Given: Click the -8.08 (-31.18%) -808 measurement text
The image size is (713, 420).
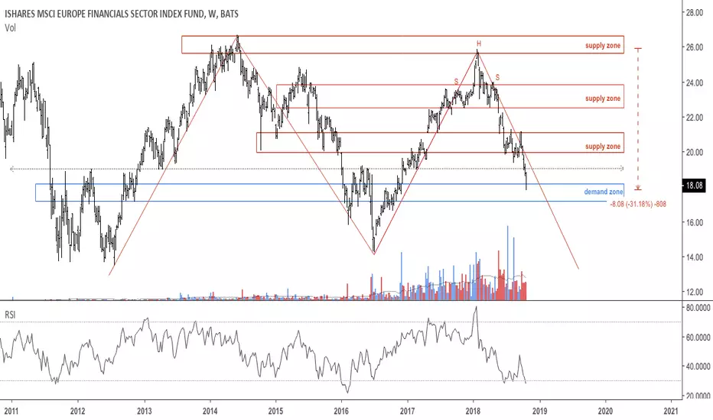Looking at the screenshot, I should (x=639, y=205).
